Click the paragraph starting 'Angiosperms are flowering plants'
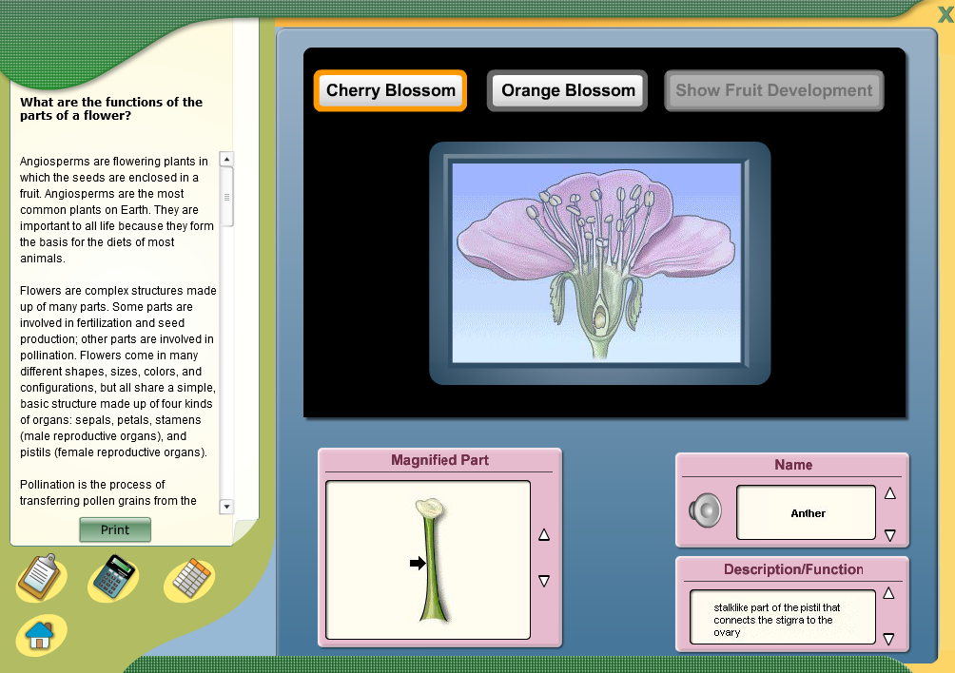The height and width of the screenshot is (673, 955). (x=116, y=210)
